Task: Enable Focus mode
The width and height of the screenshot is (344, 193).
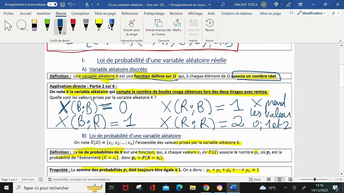Action: [x=255, y=179]
